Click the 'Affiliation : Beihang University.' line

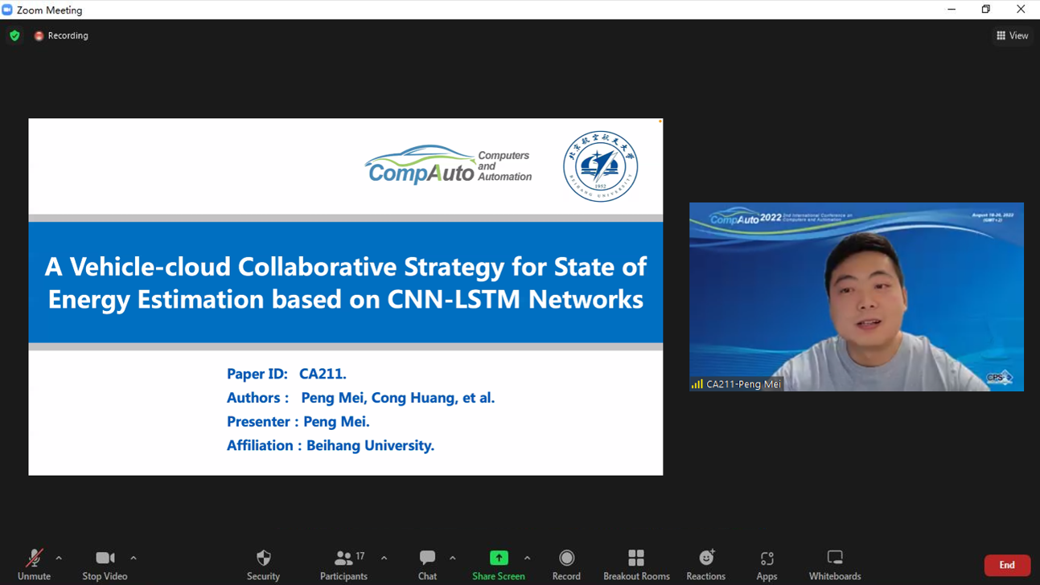point(331,445)
